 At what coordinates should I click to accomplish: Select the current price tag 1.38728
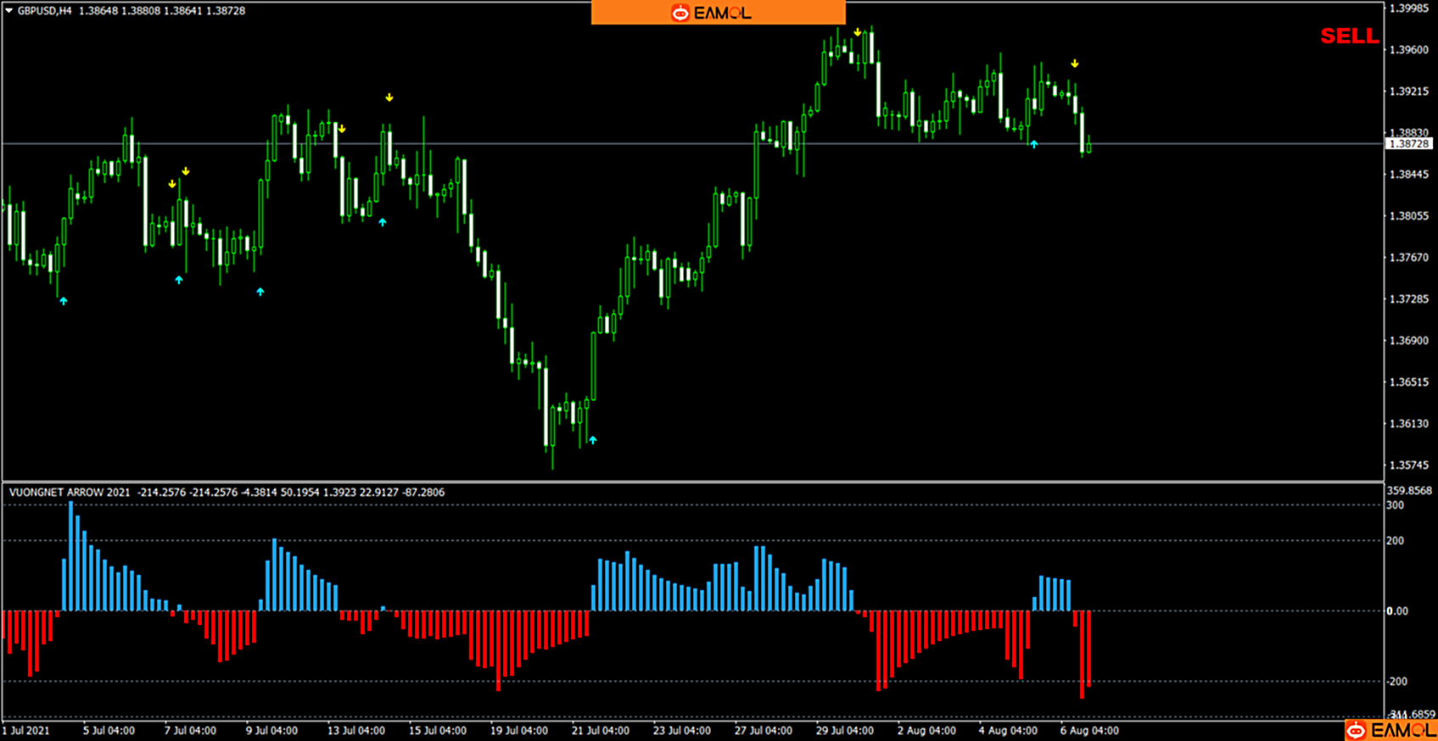1408,144
